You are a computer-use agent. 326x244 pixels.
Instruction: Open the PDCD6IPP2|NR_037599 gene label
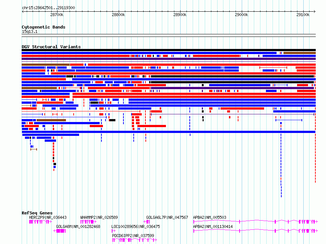(133, 236)
